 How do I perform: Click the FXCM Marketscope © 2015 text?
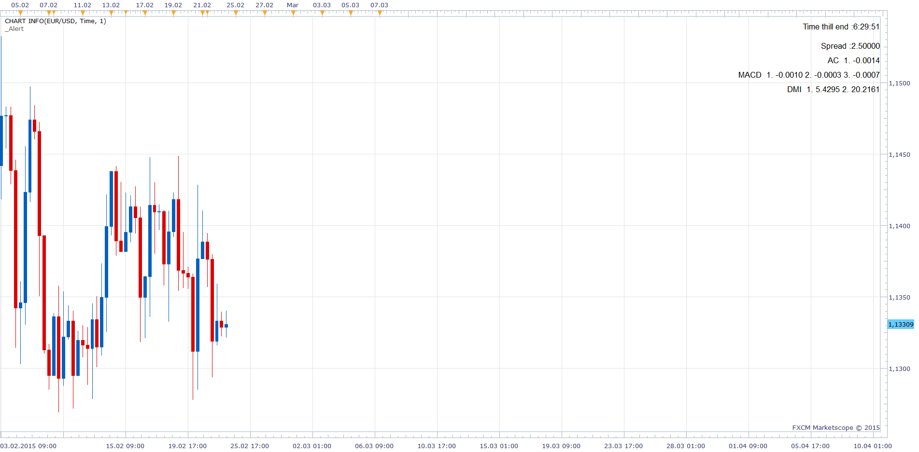(x=836, y=428)
